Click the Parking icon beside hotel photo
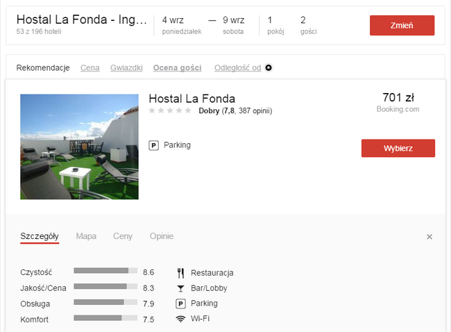This screenshot has width=451, height=332. pos(154,145)
